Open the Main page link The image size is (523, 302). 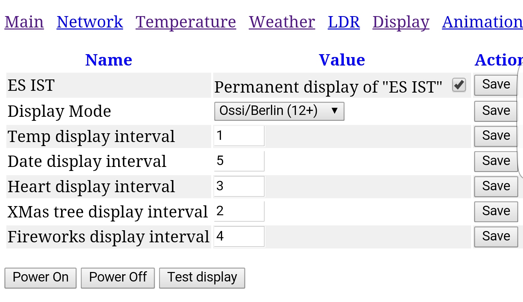pos(24,22)
